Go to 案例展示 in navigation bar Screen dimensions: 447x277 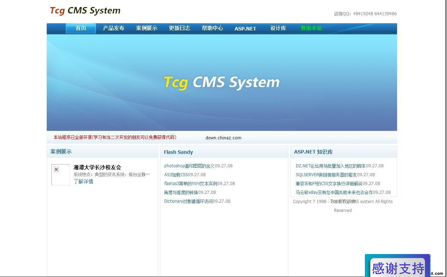(x=147, y=28)
